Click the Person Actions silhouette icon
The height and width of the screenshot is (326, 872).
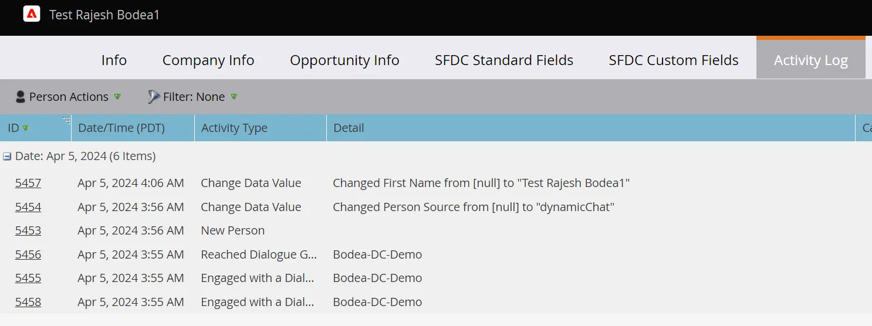click(x=21, y=97)
